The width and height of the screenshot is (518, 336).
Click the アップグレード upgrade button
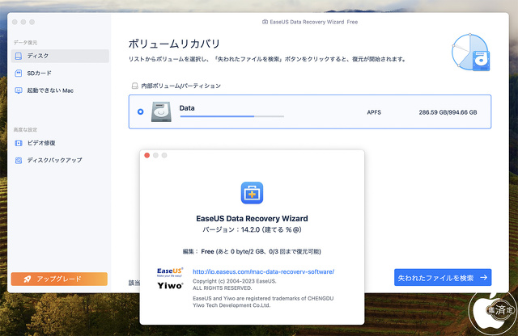point(58,279)
